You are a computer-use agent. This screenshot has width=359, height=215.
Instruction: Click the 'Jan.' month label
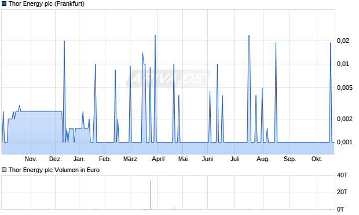(79, 159)
